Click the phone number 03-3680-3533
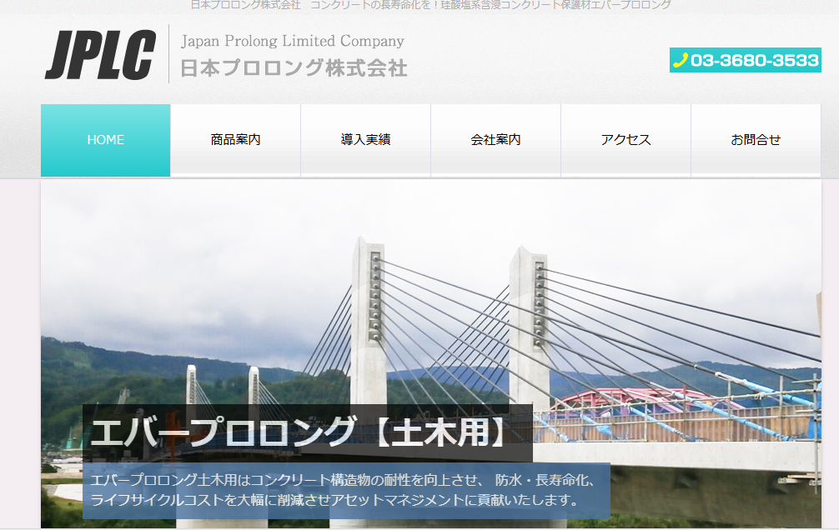 click(754, 60)
